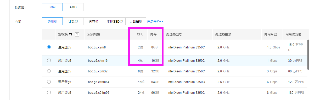332x100 pixels.
Task: Click the 2核 CPU cell
Action: tap(140, 47)
